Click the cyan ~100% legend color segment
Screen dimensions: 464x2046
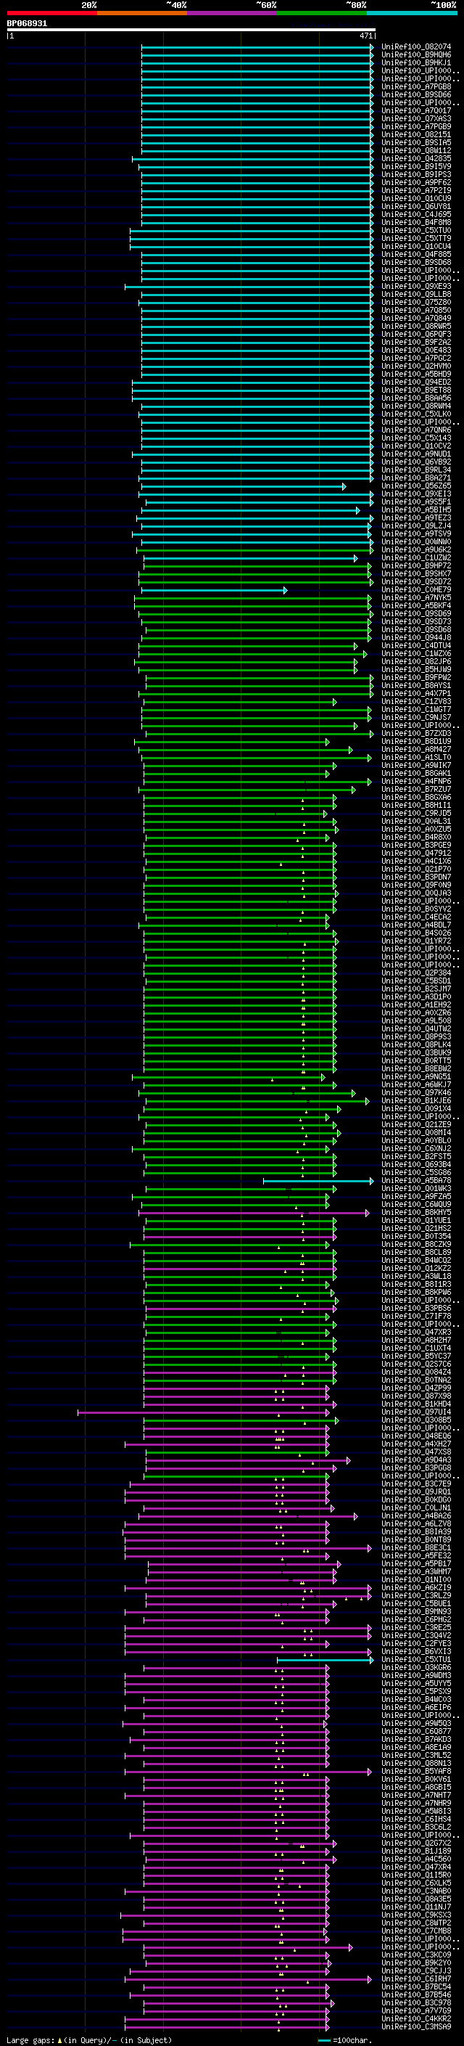[412, 13]
